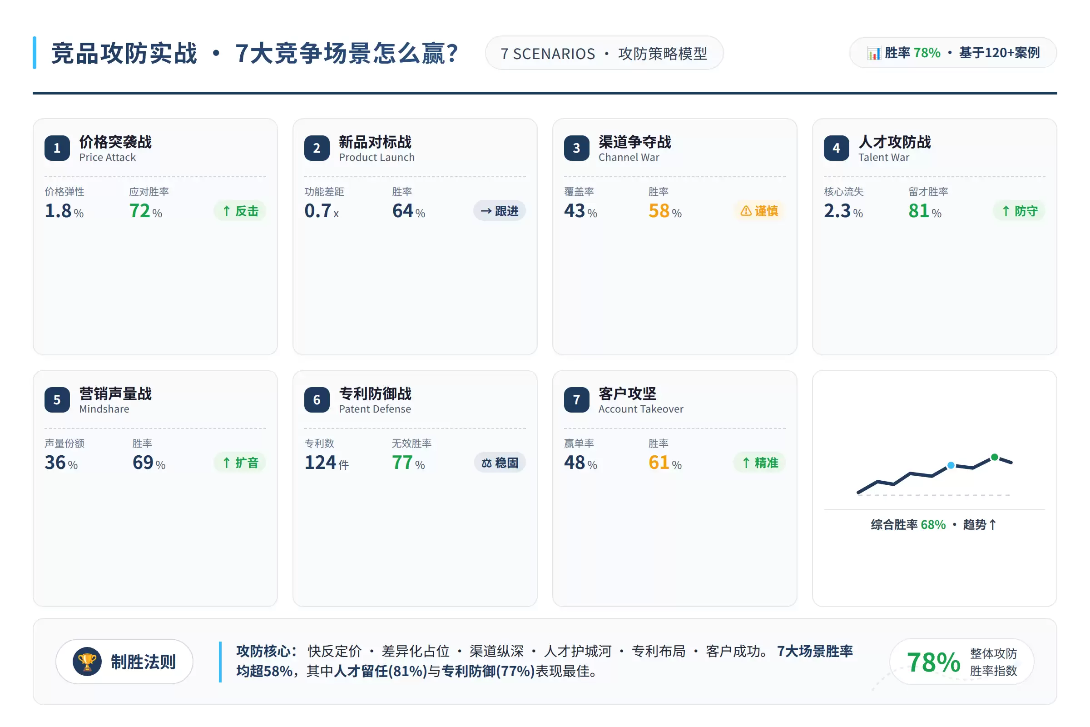Click the 防守 status tag

pyautogui.click(x=1020, y=211)
